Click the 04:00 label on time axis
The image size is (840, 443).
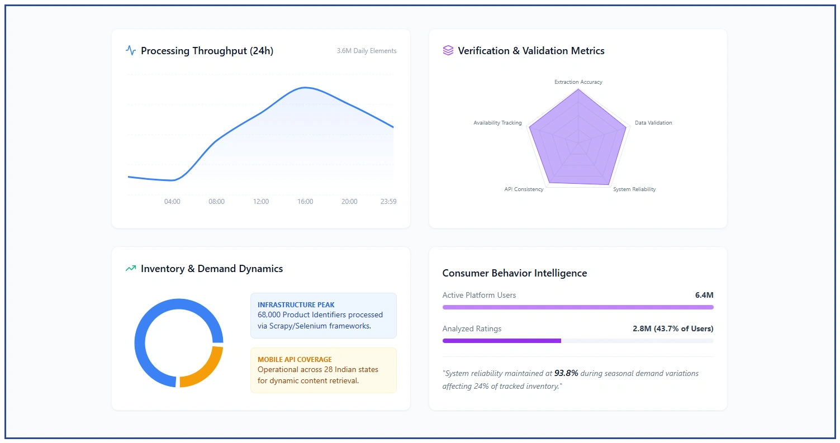(172, 202)
